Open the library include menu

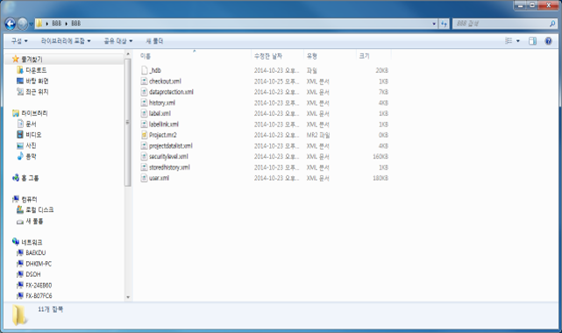click(66, 41)
